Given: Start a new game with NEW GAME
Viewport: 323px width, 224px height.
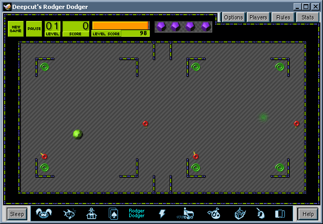Looking at the screenshot, I should tap(15, 29).
